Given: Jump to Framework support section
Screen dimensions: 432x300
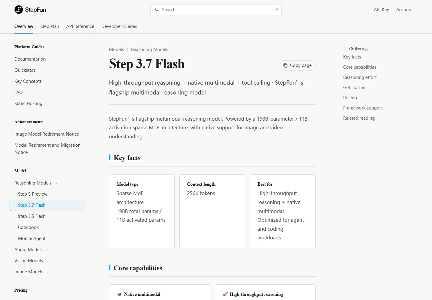Looking at the screenshot, I should point(363,108).
